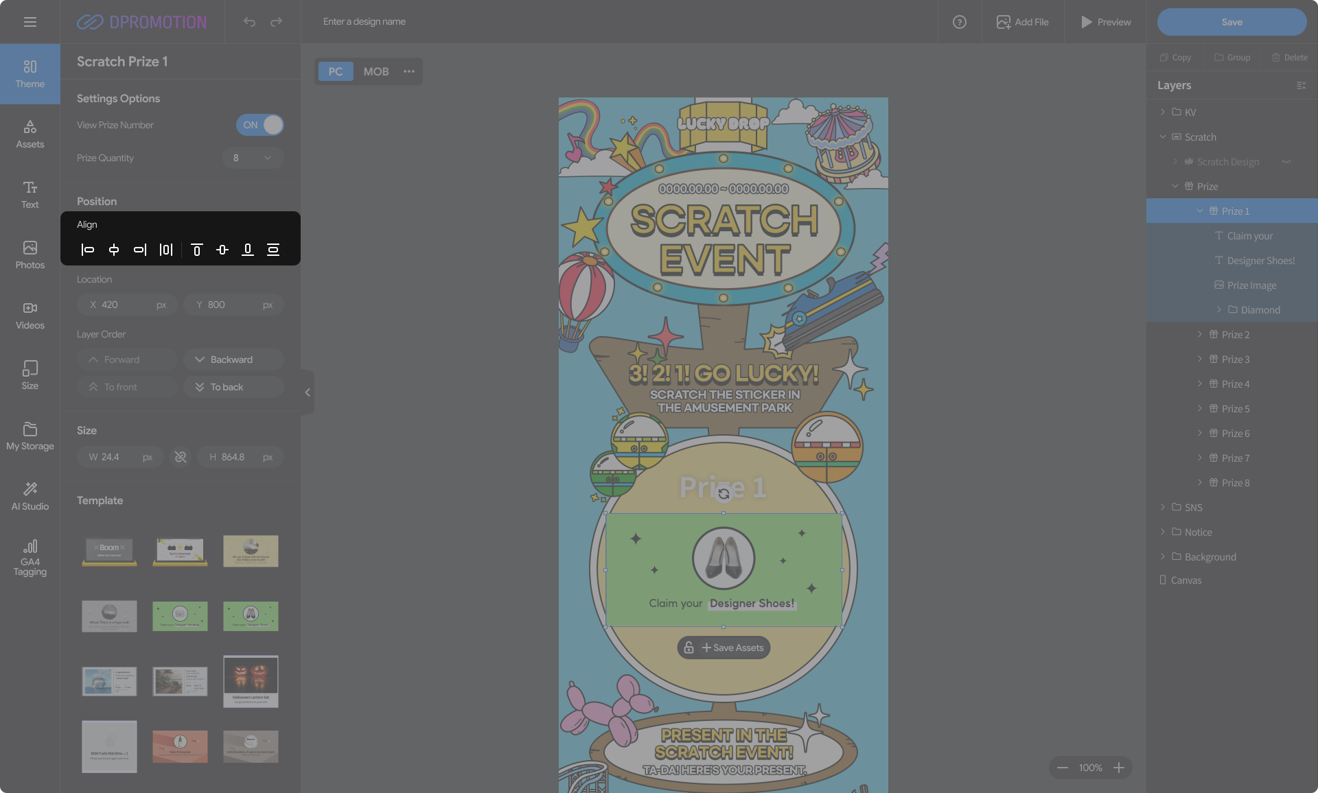This screenshot has height=793, width=1318.
Task: Click the align top edges icon
Action: point(196,250)
